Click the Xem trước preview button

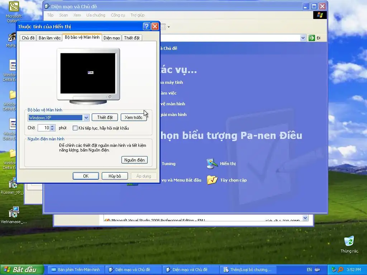[x=134, y=117]
